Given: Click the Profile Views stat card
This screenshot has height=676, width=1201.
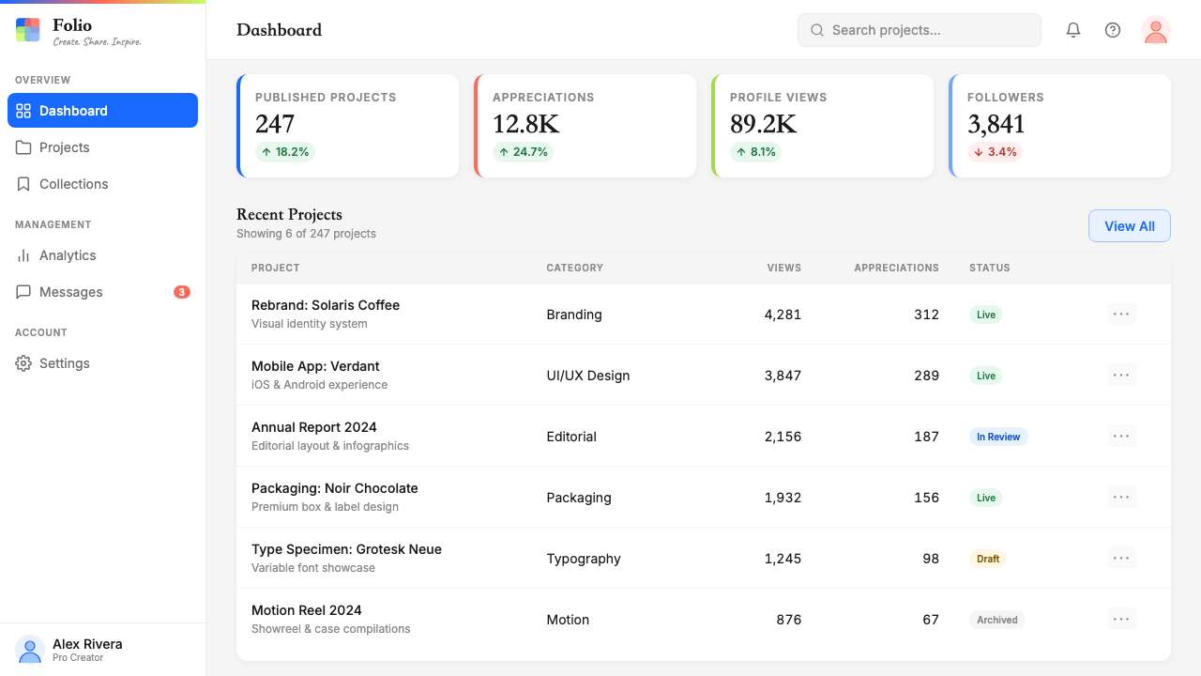Looking at the screenshot, I should [823, 126].
